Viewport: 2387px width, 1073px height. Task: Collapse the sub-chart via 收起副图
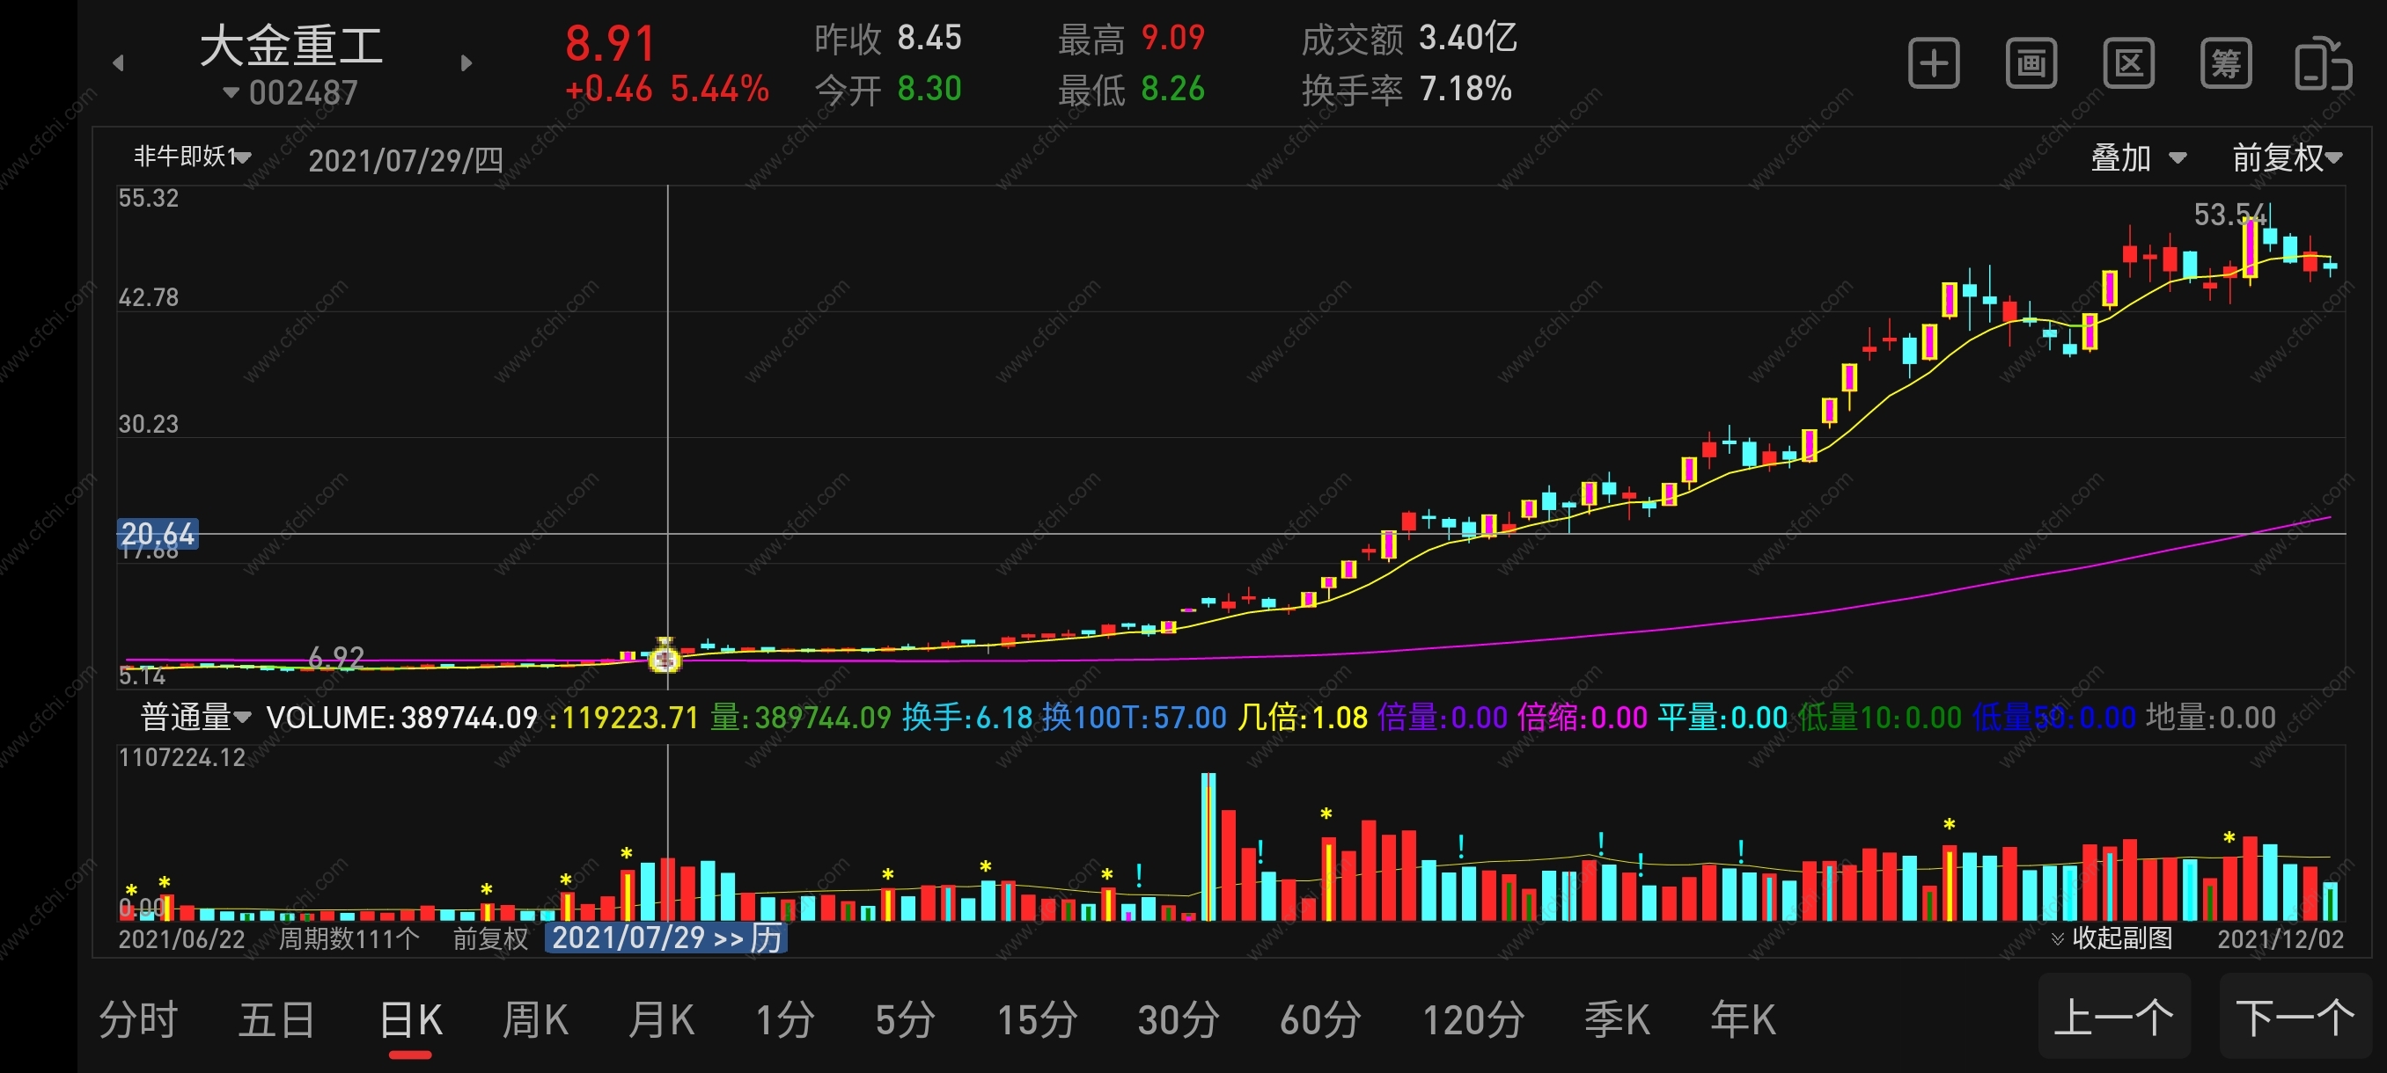(x=2111, y=938)
